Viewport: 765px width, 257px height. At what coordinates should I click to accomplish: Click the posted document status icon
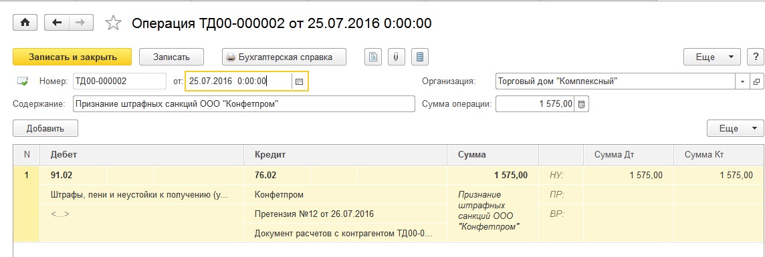coord(23,81)
